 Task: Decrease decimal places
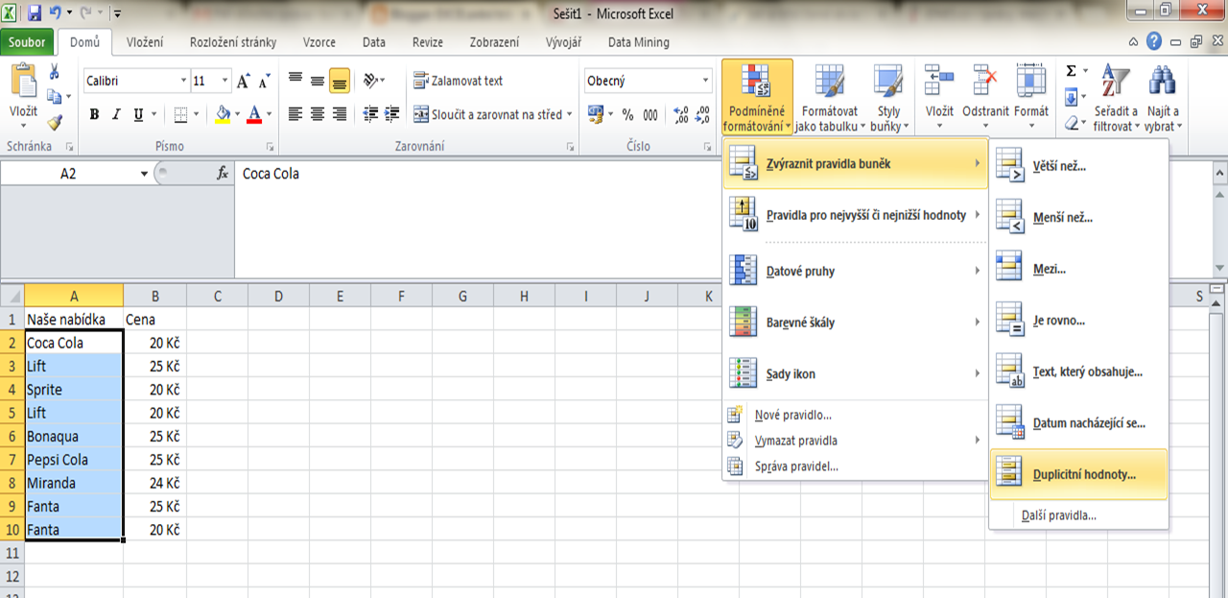coord(704,114)
